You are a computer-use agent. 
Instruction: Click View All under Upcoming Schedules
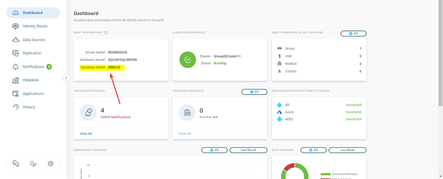(x=185, y=134)
